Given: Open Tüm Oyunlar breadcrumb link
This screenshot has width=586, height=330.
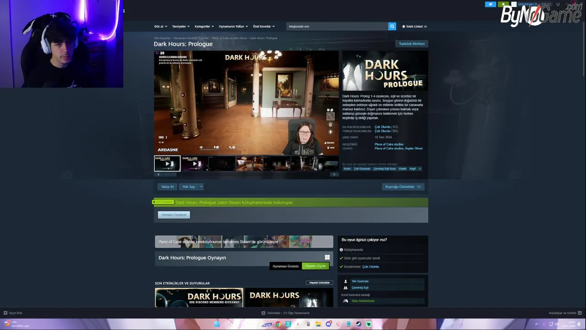Looking at the screenshot, I should [162, 38].
